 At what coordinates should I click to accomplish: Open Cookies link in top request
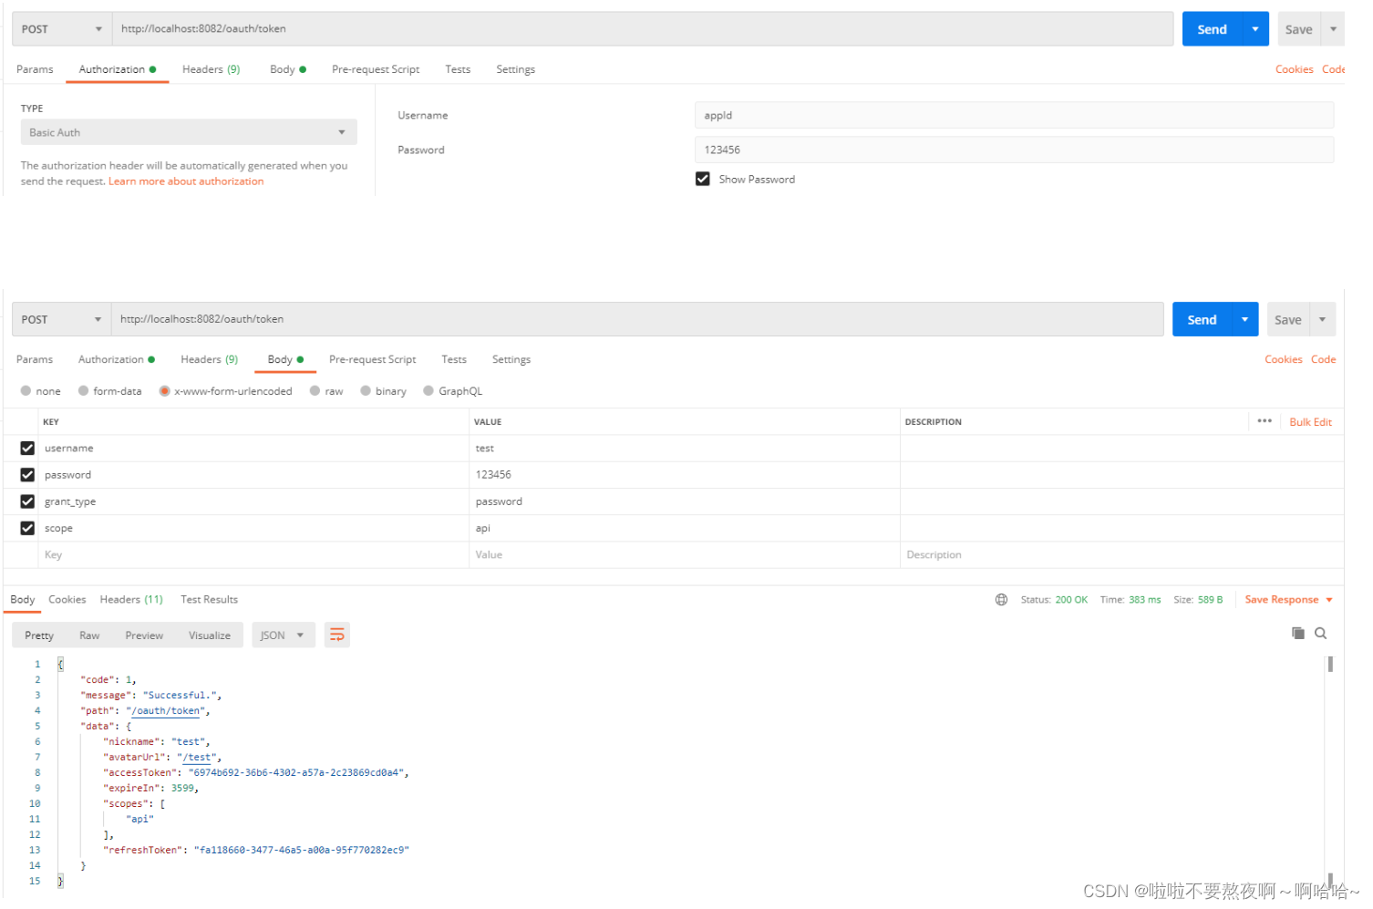coord(1295,69)
